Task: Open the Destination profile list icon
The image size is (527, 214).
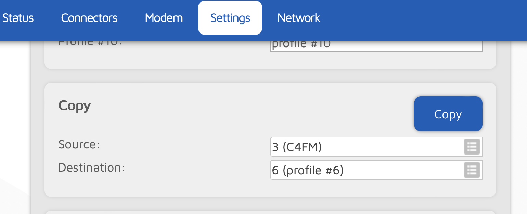Action: [x=472, y=170]
